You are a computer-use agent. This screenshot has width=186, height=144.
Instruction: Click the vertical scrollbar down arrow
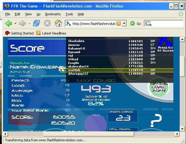click(183, 128)
